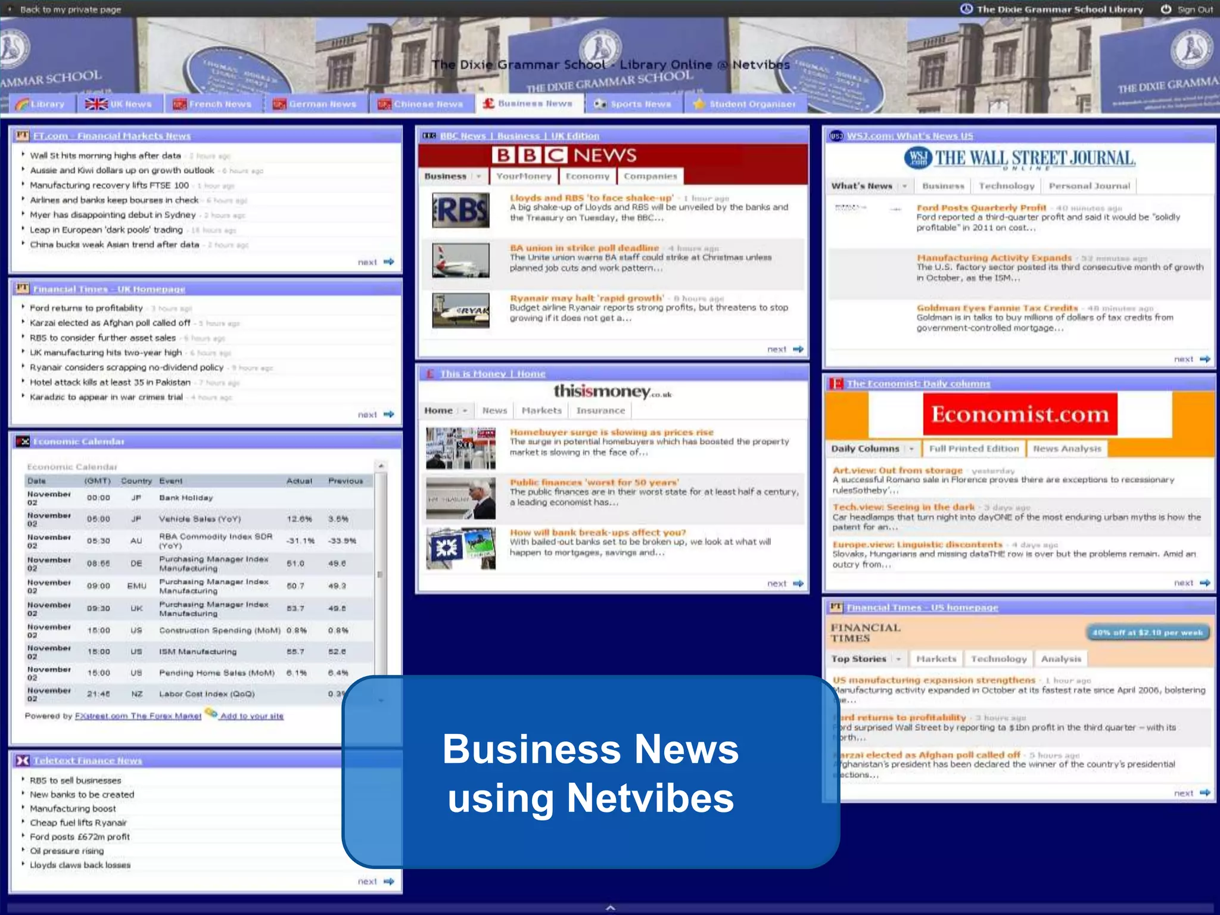Click the UK flag icon on UK News tab
The image size is (1220, 915).
96,104
